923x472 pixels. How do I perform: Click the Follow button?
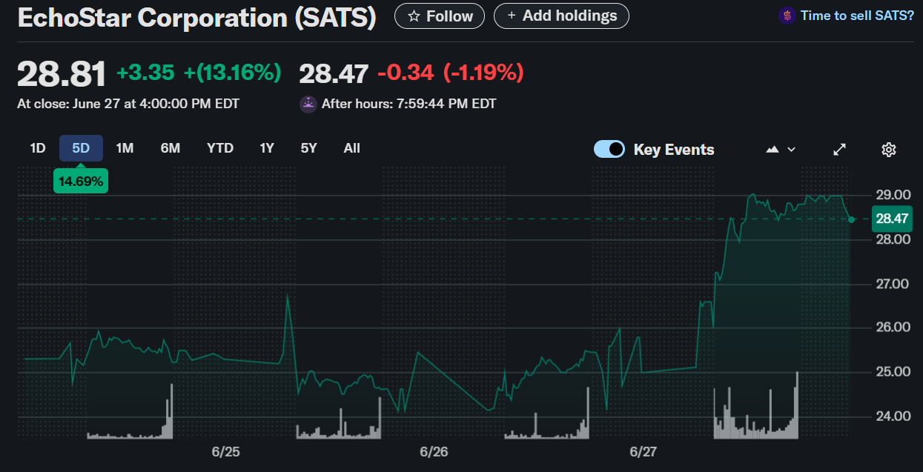click(x=440, y=16)
